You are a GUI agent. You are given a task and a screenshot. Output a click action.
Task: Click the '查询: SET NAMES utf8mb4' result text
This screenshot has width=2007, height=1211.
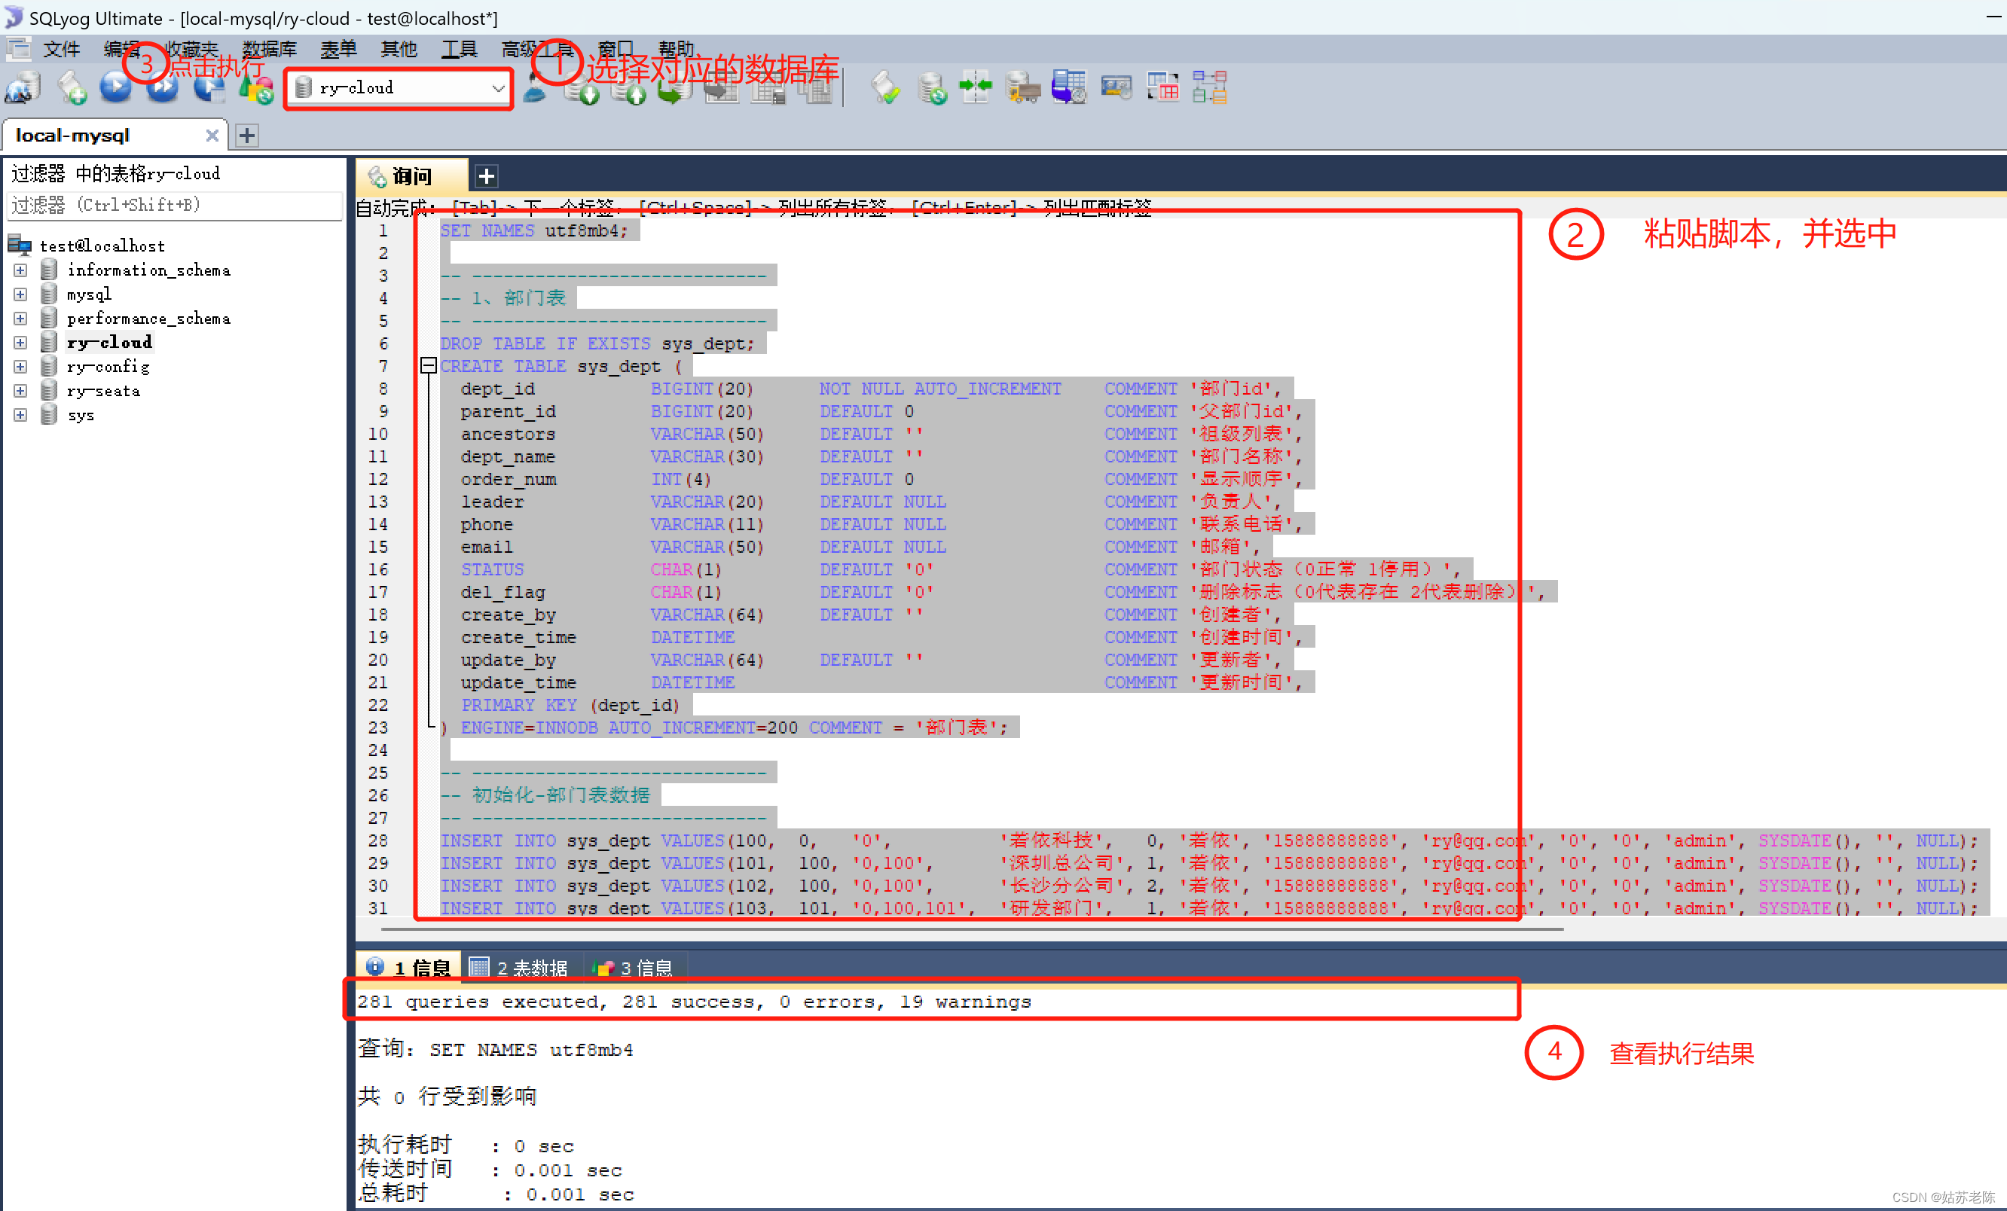pos(495,1049)
